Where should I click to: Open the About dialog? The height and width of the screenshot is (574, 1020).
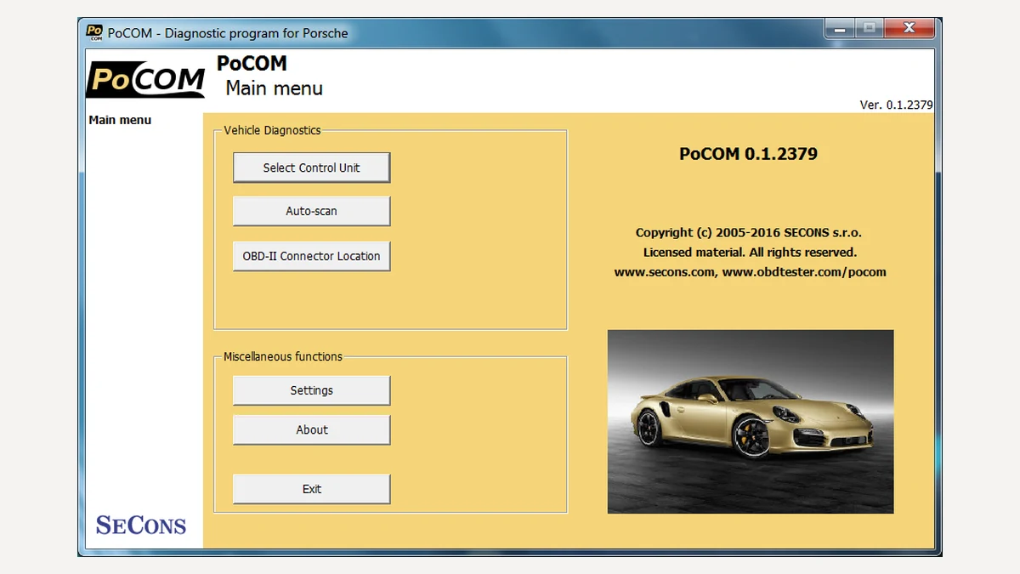(311, 429)
